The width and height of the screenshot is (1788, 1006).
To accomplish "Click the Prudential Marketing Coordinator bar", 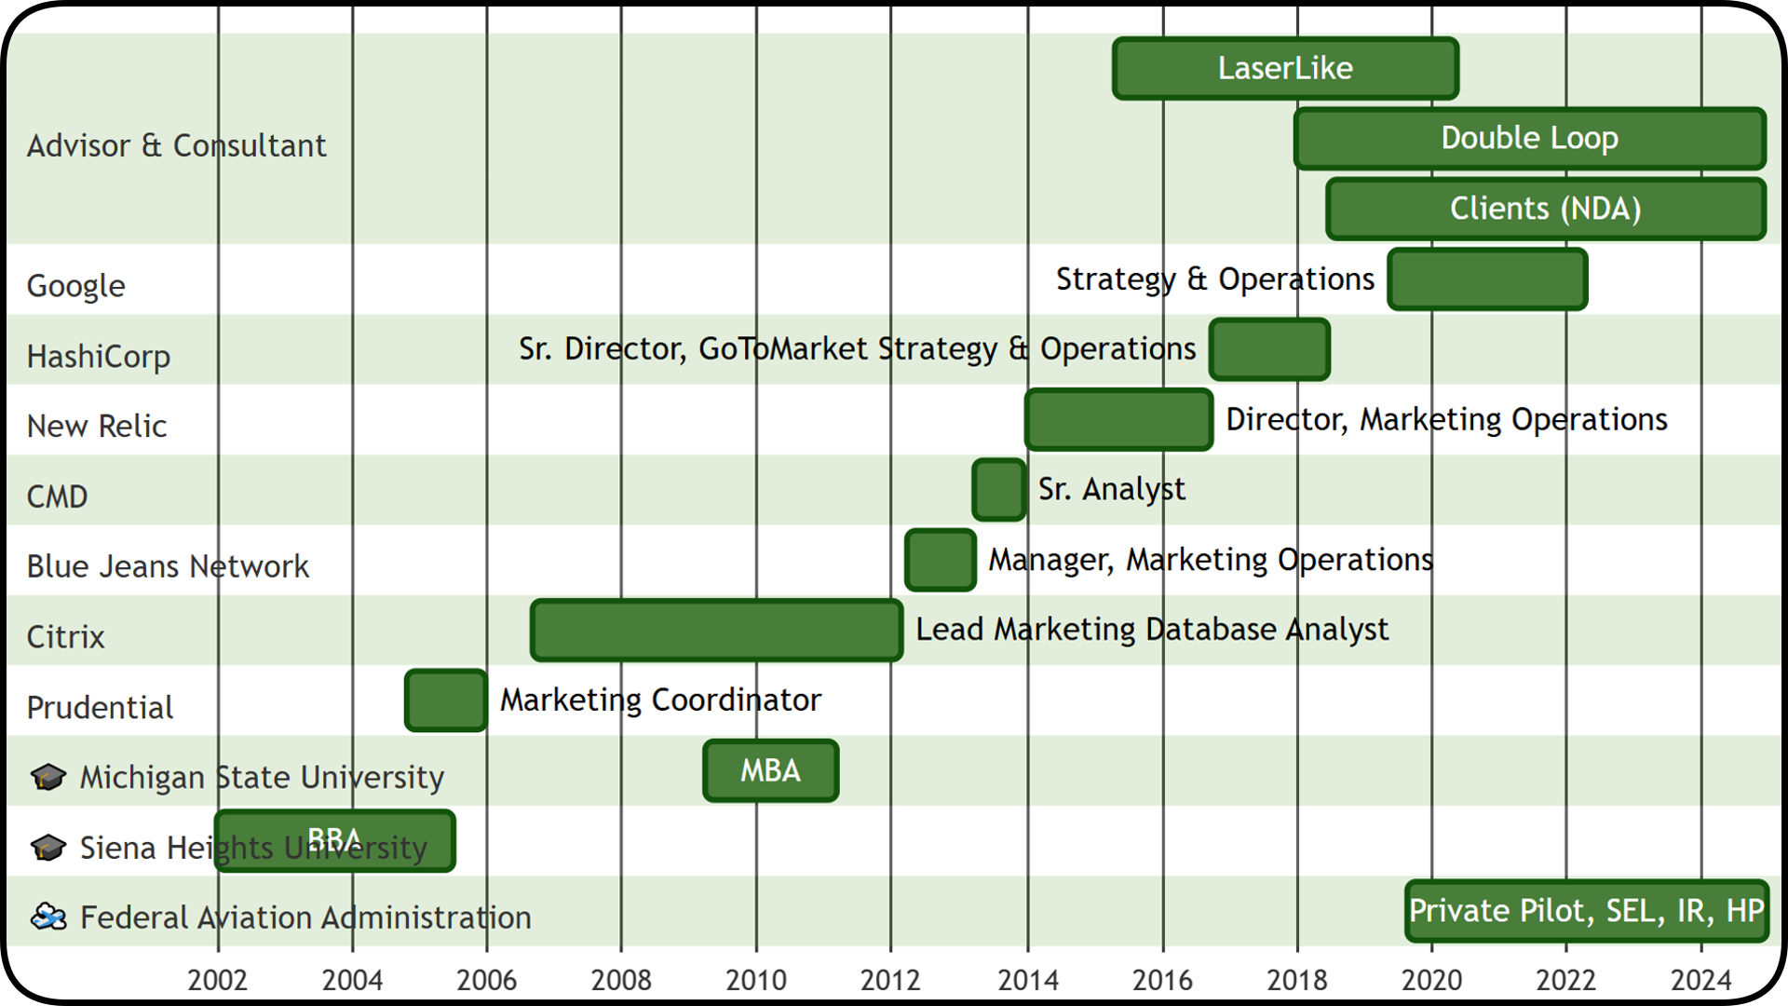I will tap(446, 700).
